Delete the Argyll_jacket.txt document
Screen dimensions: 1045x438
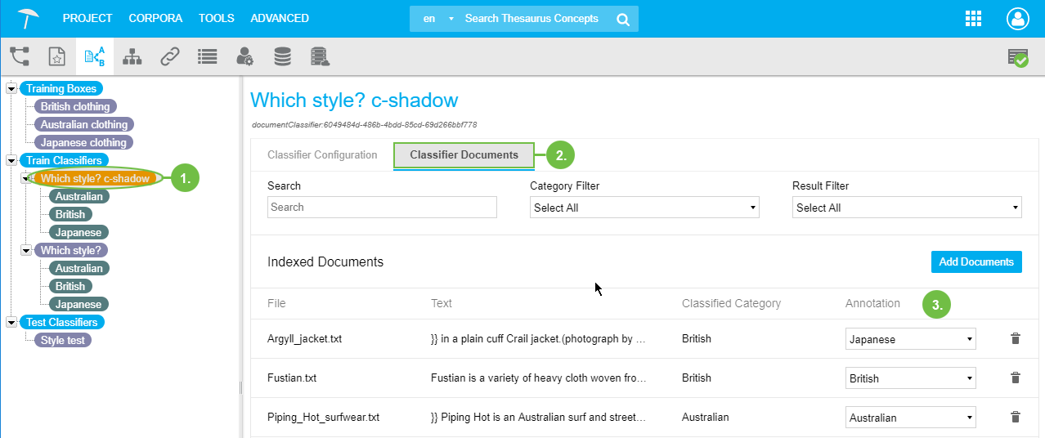[1015, 338]
